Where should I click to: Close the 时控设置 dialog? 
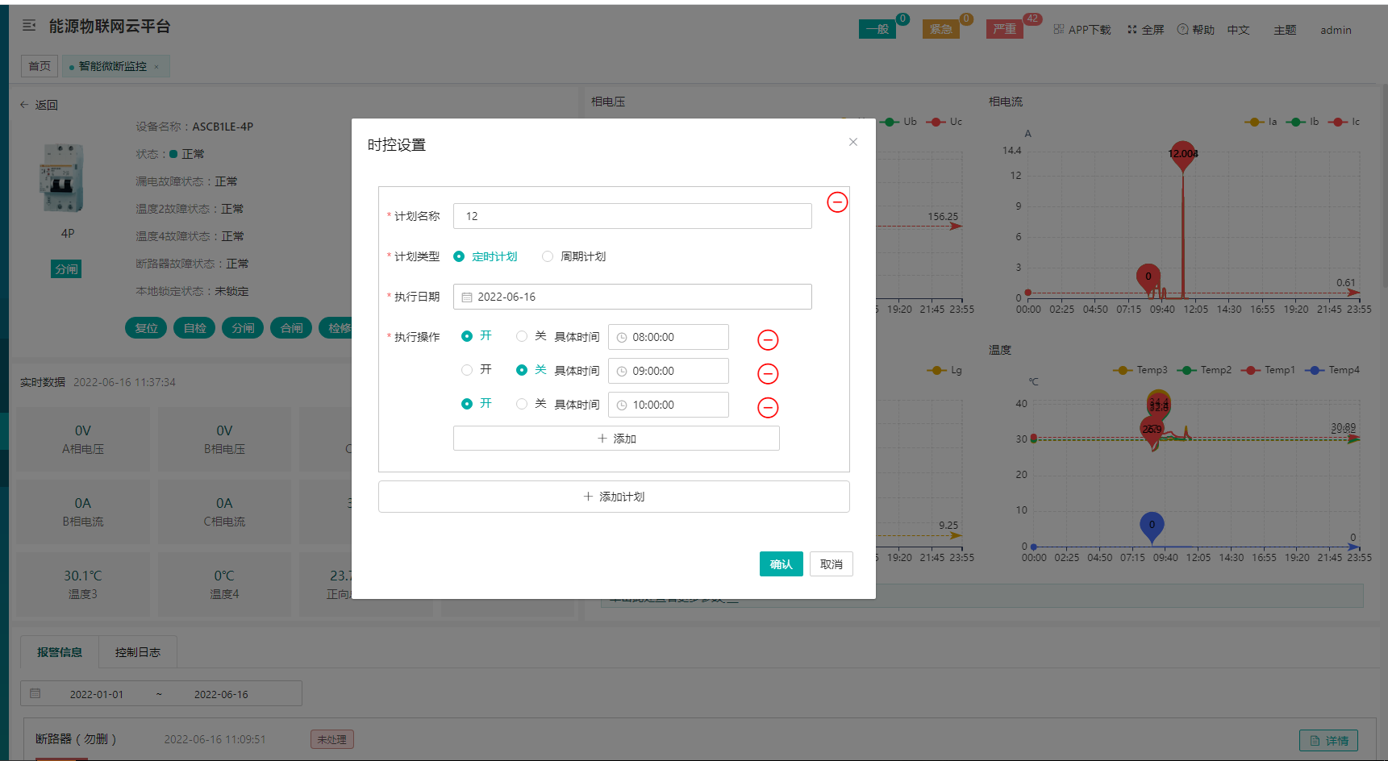(x=852, y=143)
